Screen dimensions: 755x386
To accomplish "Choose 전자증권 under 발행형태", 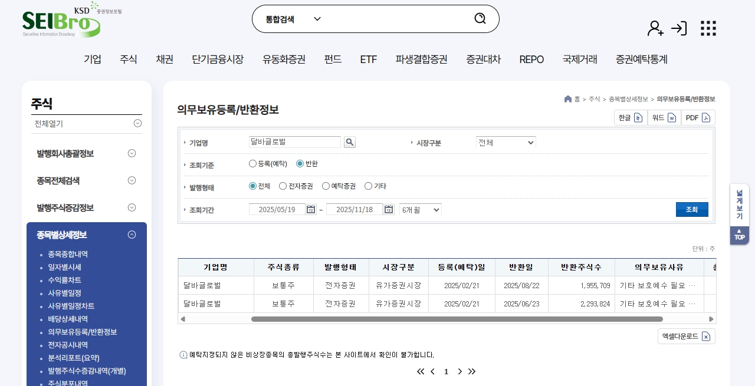I will 283,186.
